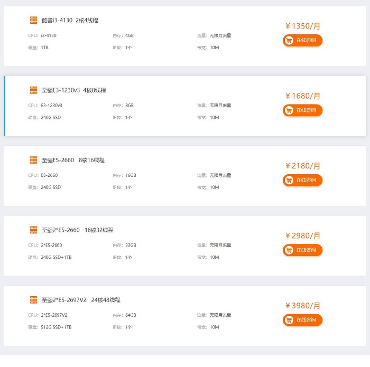
Task: Select the 酷睿i3-4130 2核4线程 title
Action: [x=70, y=20]
